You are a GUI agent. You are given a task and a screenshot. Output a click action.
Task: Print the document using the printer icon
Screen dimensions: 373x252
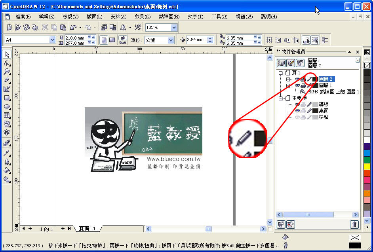(35, 27)
